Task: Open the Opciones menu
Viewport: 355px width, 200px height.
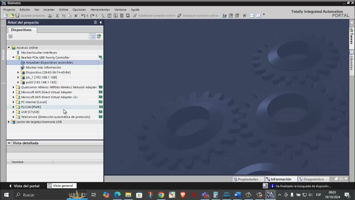Action: click(79, 9)
